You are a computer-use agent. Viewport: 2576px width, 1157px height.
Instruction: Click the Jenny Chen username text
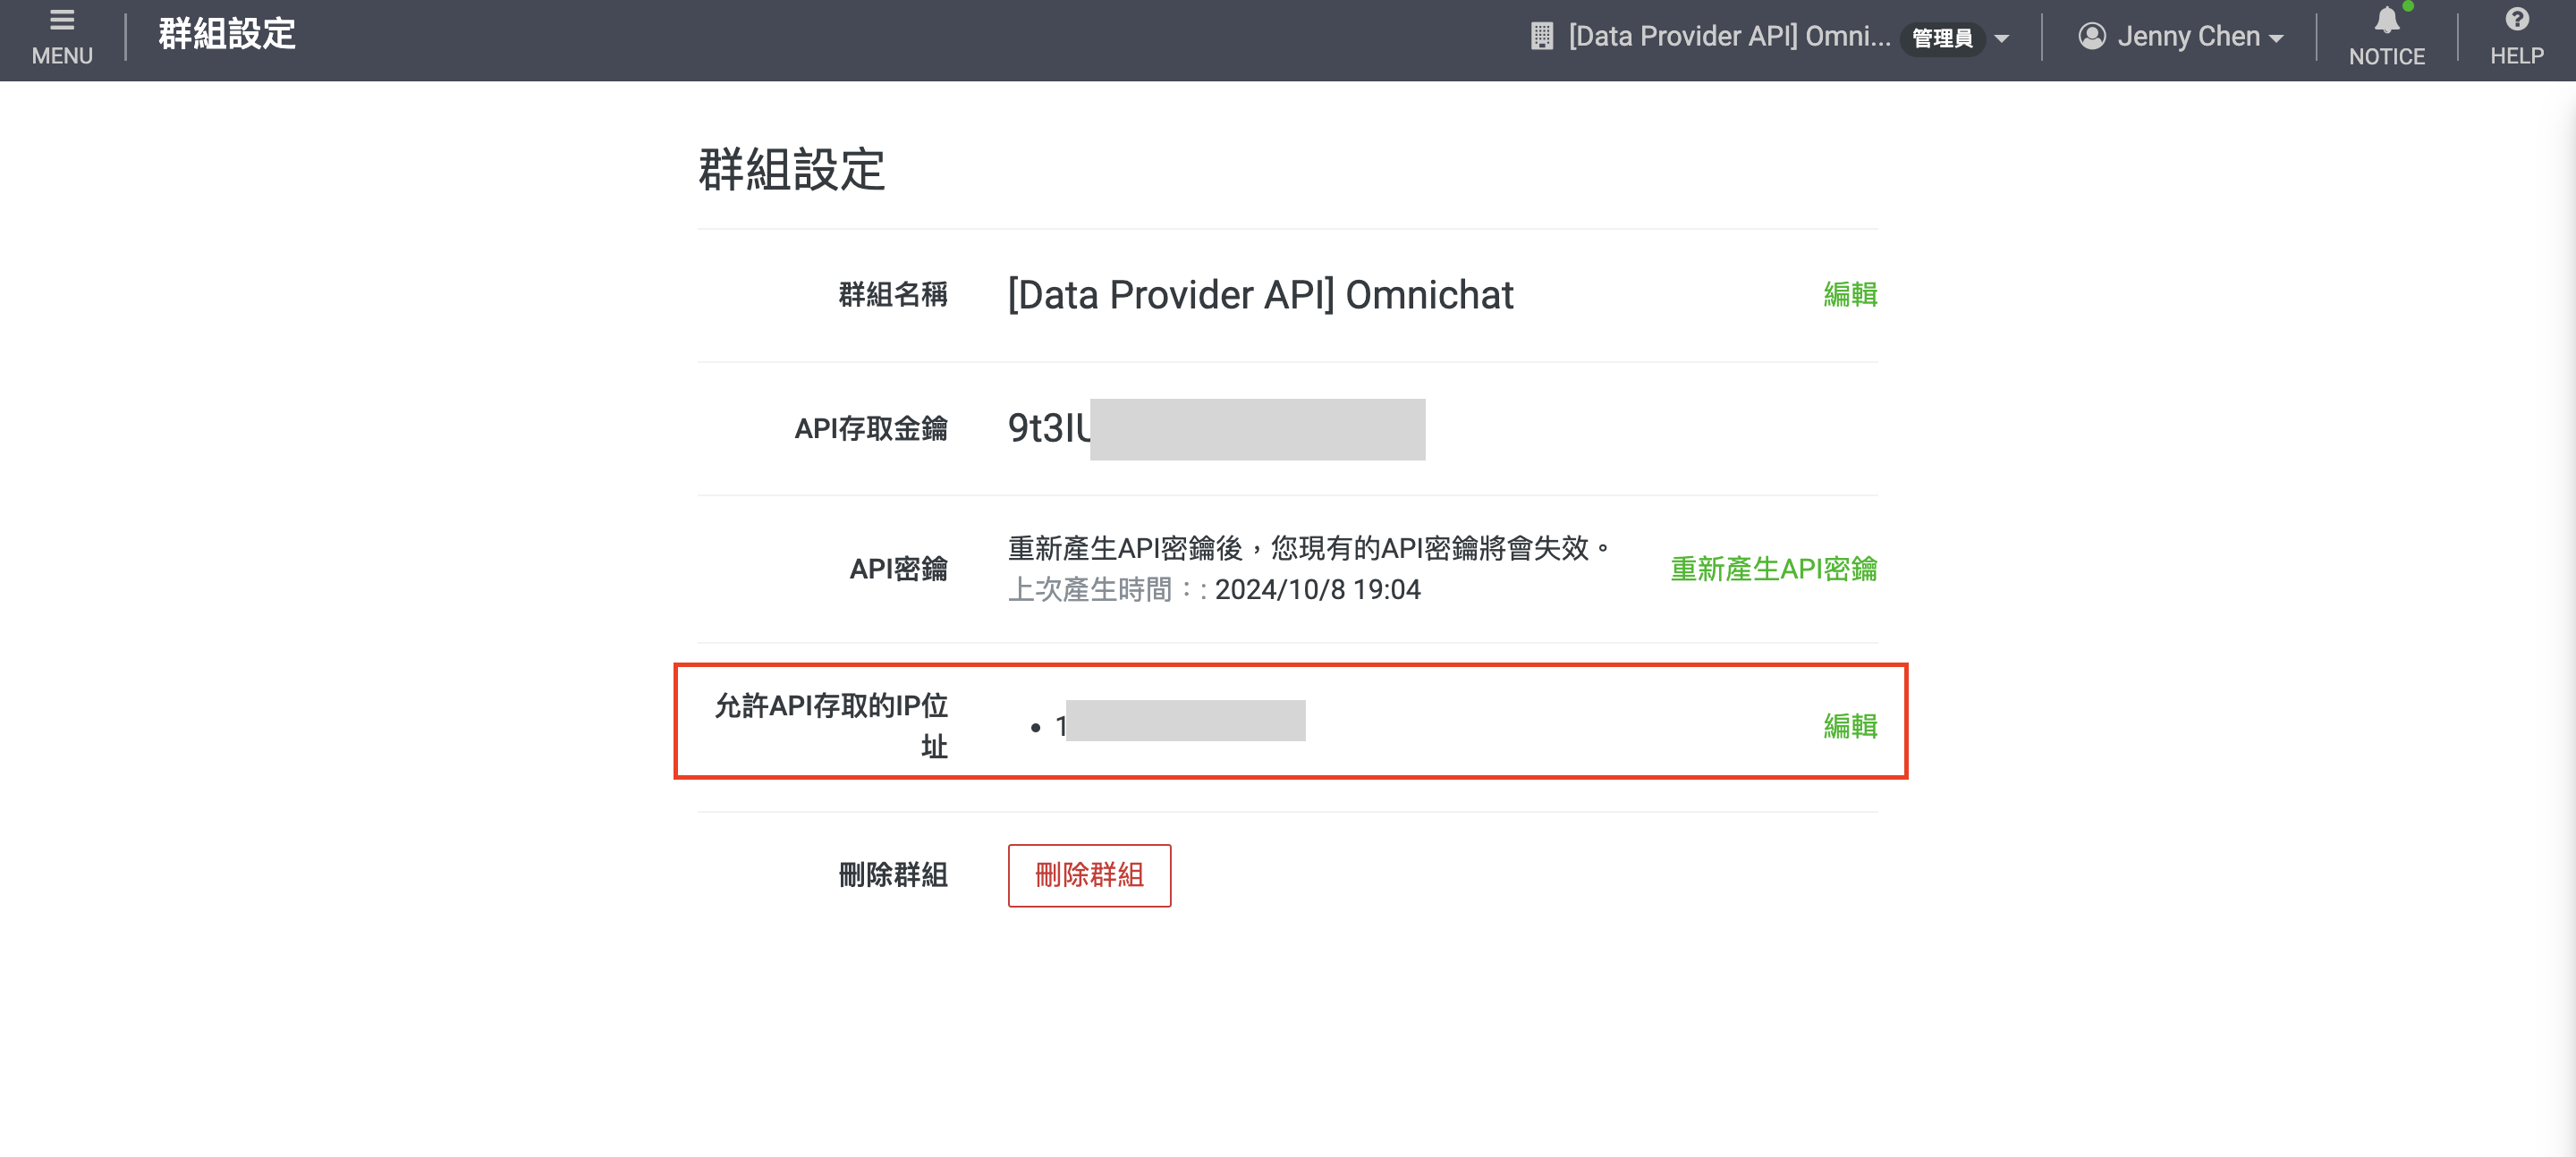(x=2188, y=37)
